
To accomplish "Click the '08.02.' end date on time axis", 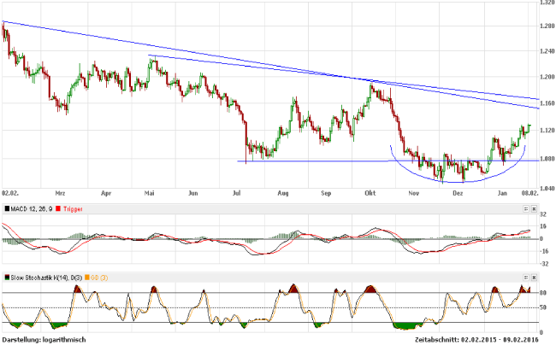I will [x=530, y=194].
